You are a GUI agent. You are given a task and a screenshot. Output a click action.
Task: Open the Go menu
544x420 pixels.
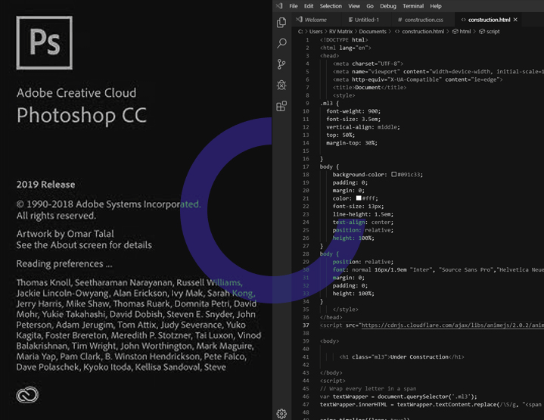click(370, 6)
